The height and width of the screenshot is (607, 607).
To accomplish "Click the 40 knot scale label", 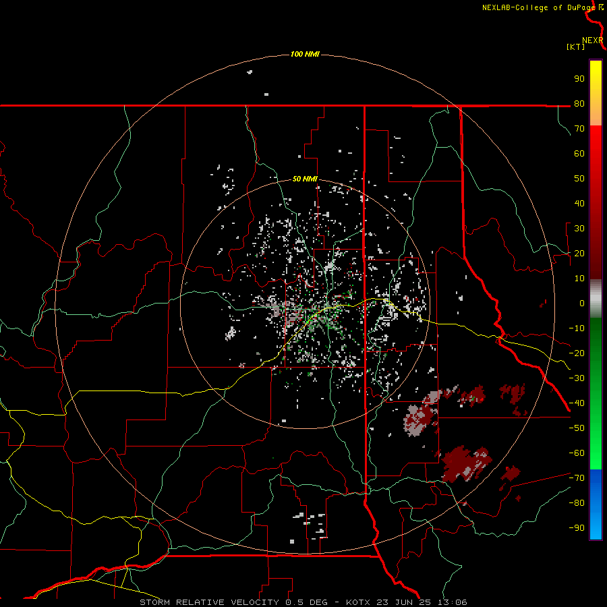I will click(579, 203).
